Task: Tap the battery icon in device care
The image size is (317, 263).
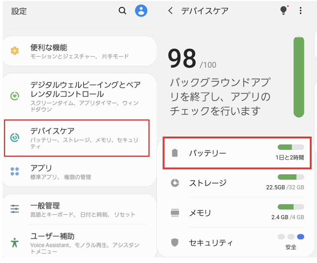Action: (x=175, y=153)
